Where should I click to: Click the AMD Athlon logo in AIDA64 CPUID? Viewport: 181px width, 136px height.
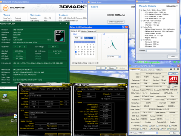point(60,36)
